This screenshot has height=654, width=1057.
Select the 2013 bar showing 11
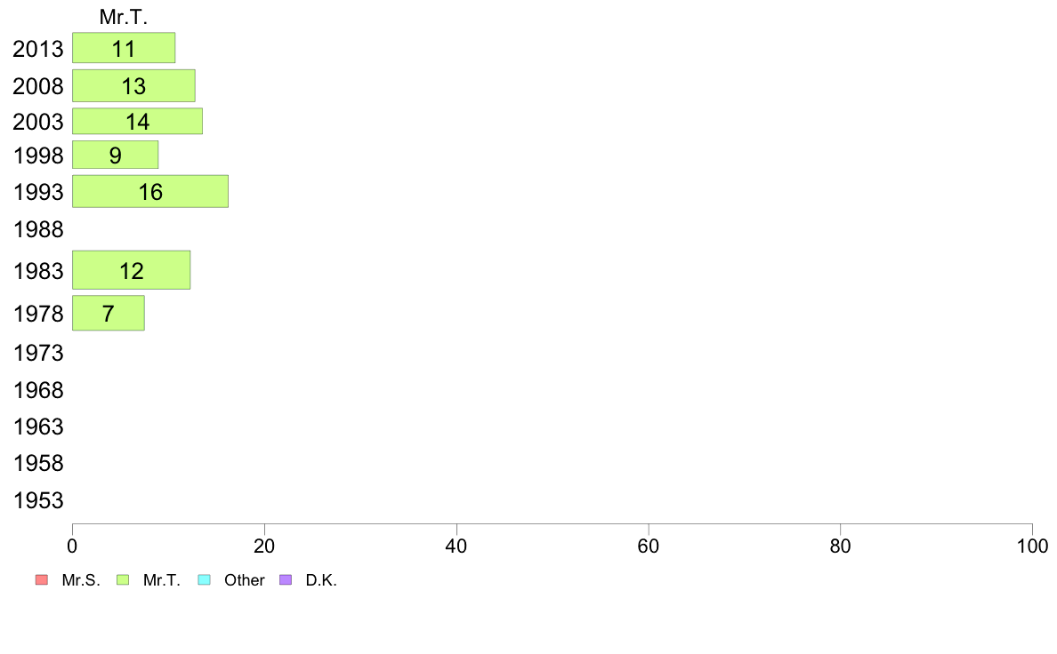coord(124,48)
